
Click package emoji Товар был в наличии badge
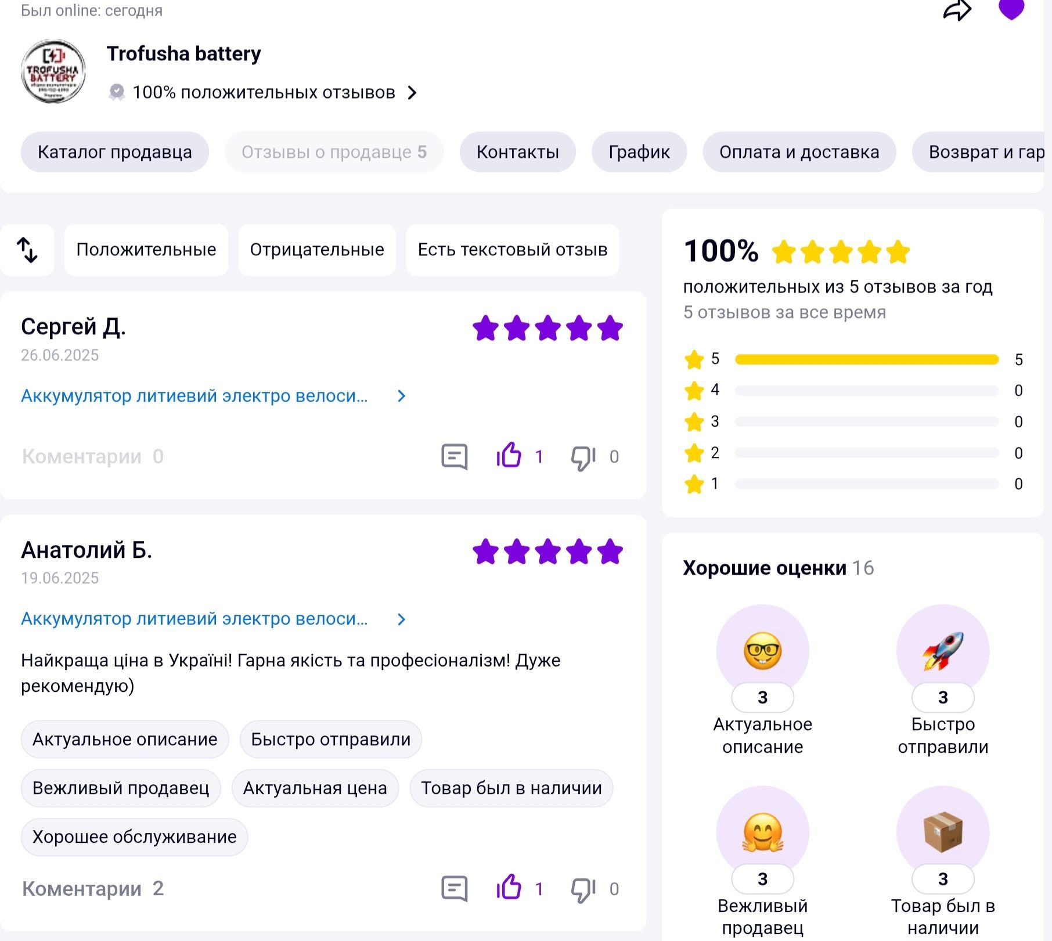click(x=943, y=832)
